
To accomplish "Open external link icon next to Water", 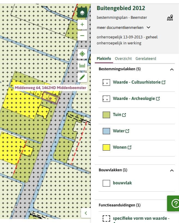I will 127,131.
